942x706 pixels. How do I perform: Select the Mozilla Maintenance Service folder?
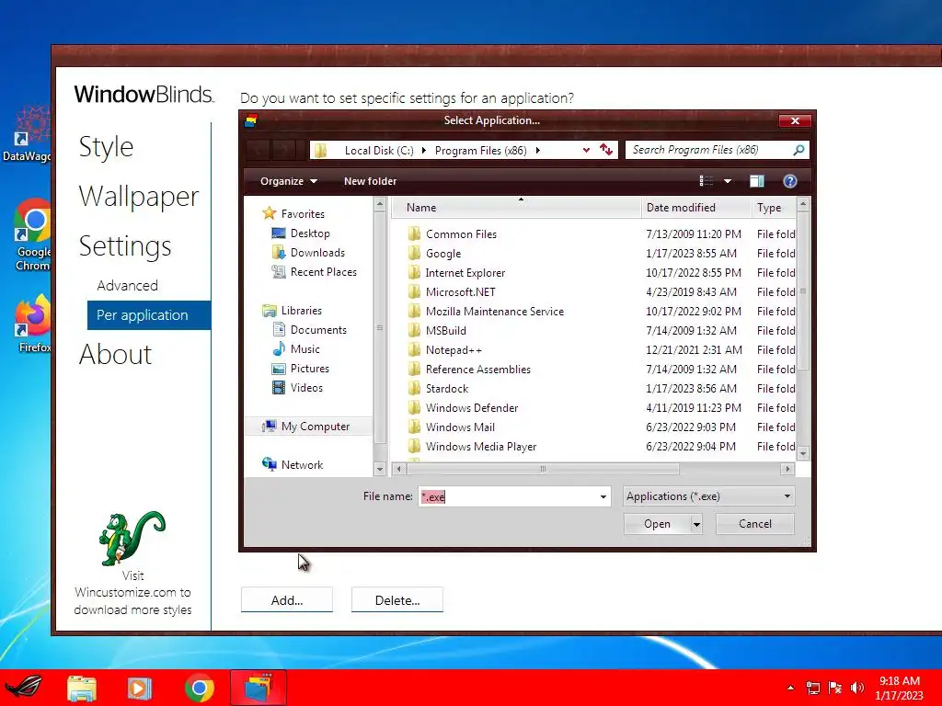[494, 311]
